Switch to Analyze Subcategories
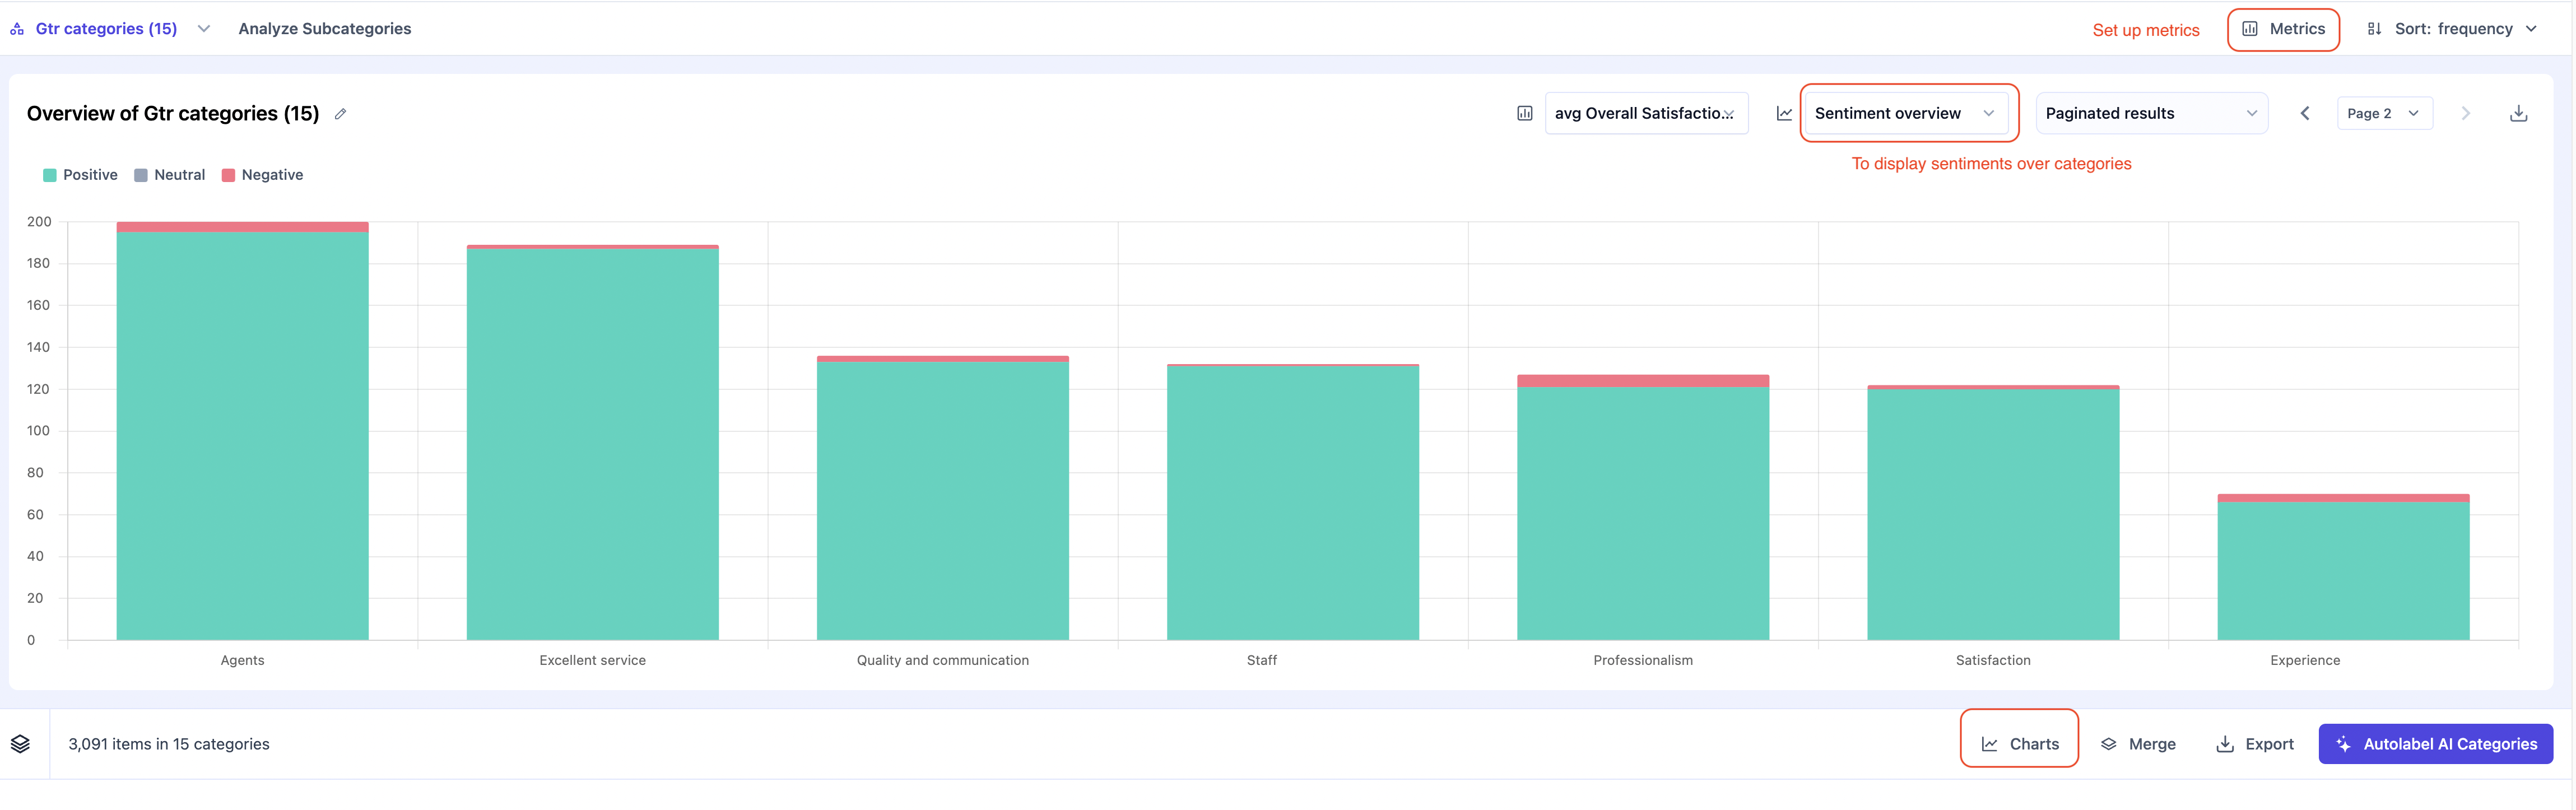 pyautogui.click(x=324, y=29)
